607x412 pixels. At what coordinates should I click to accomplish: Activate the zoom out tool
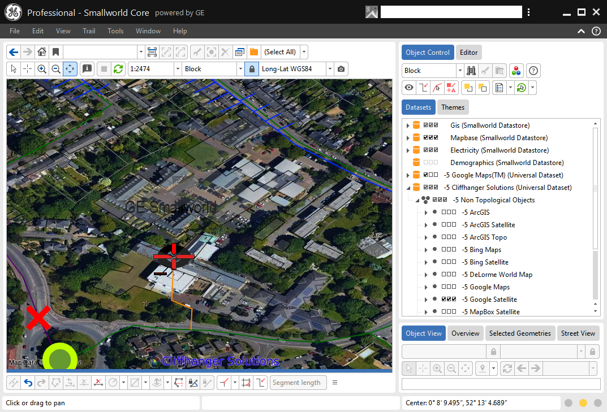point(56,69)
